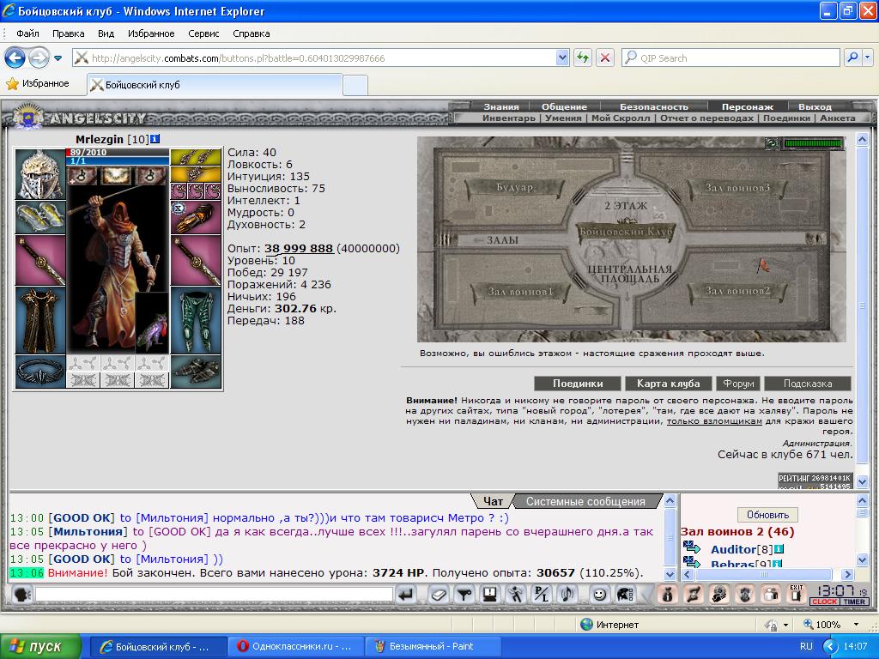Click the amulet necklace slot
Image resolution: width=879 pixels, height=659 pixels.
(x=196, y=174)
